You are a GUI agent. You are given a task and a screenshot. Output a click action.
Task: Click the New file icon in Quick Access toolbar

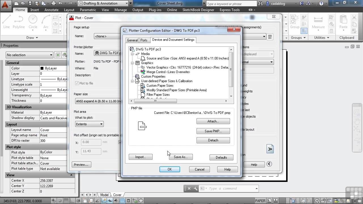tap(17, 3)
